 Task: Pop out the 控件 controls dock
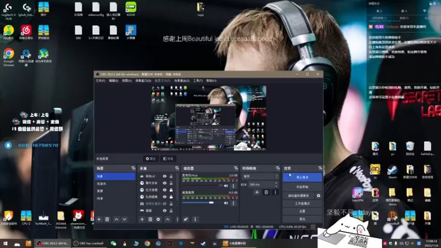click(x=320, y=168)
